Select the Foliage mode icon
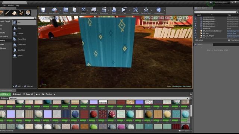 pyautogui.click(x=21, y=13)
